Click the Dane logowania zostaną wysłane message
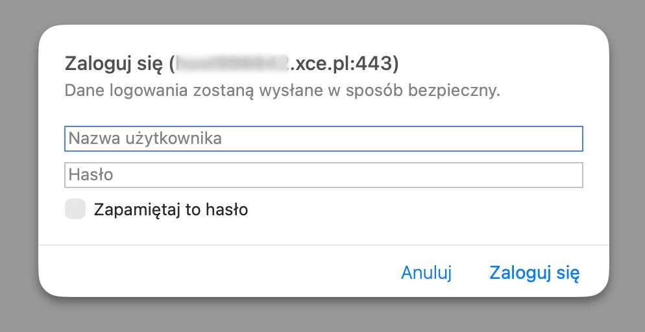 tap(282, 91)
